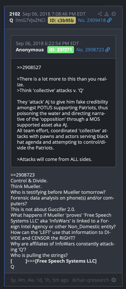The image size is (126, 289).
Task: Select the yellow ID: c3b95b badge
Action: (62, 20)
